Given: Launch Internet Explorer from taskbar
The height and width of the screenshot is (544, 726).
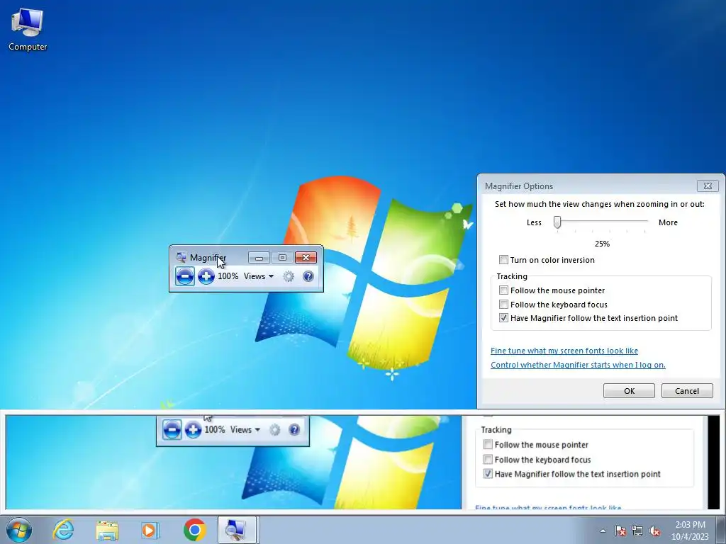Looking at the screenshot, I should click(x=63, y=530).
